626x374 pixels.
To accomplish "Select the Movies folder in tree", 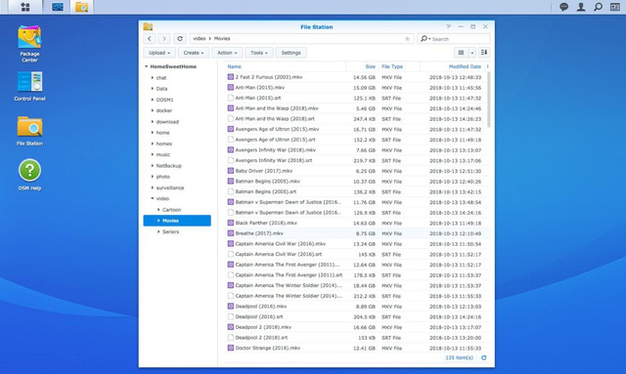I will (x=177, y=220).
